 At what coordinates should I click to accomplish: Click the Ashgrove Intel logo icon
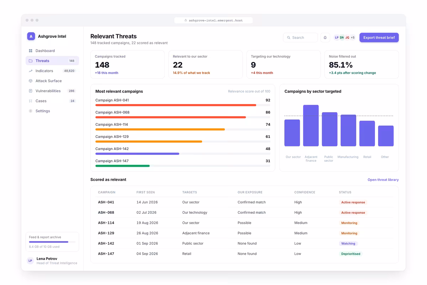[31, 36]
